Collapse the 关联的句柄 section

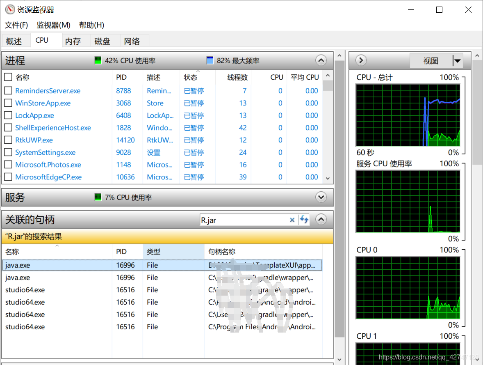coord(321,219)
